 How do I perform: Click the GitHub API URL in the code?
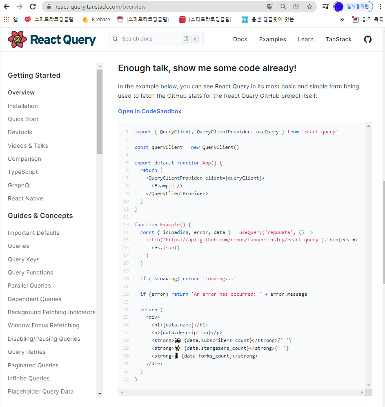point(242,240)
